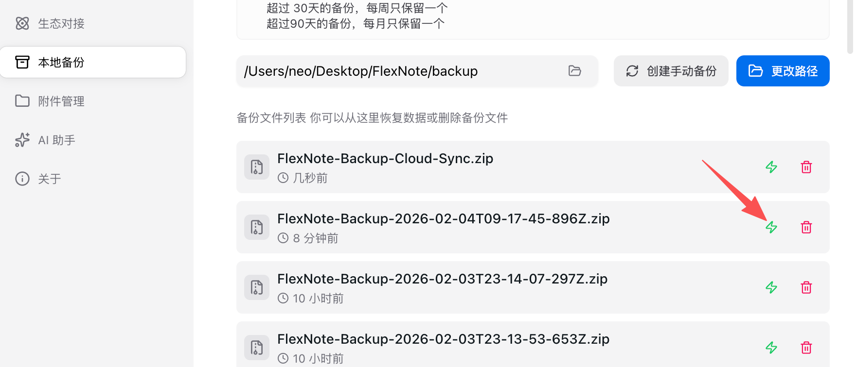Select the FlexNote-Backup-Cloud-Sync.zip file row
The width and height of the screenshot is (856, 367).
tap(533, 167)
